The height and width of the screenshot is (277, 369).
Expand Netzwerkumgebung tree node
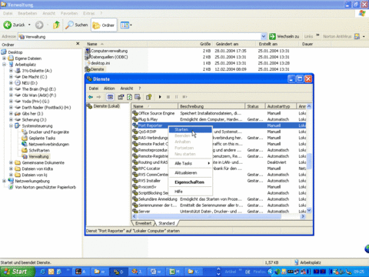point(4,181)
